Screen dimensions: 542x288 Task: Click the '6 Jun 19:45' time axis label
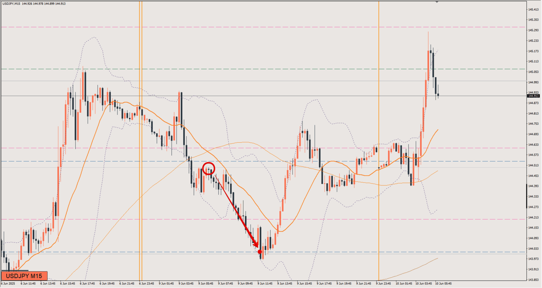tap(107, 283)
